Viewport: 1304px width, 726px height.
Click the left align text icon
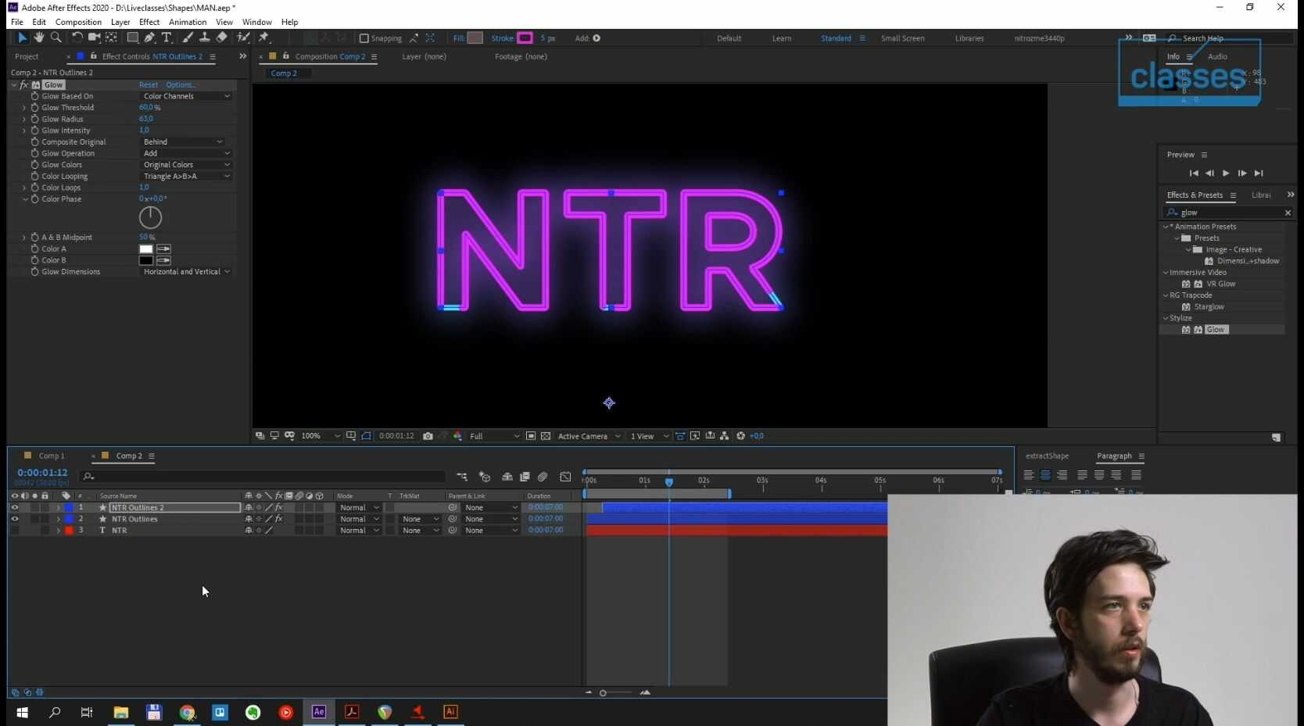pos(1029,475)
